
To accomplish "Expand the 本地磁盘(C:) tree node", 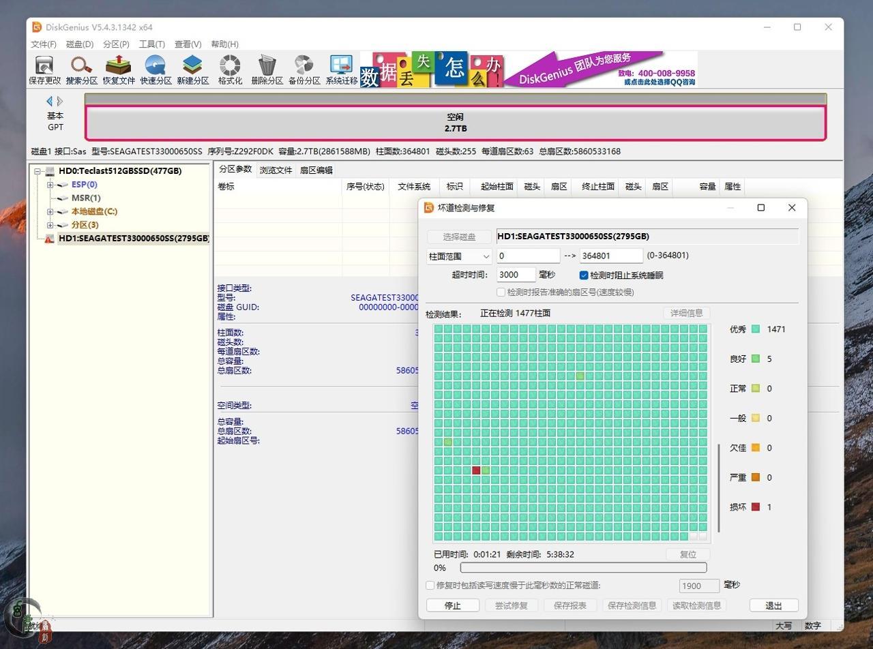I will pos(50,211).
